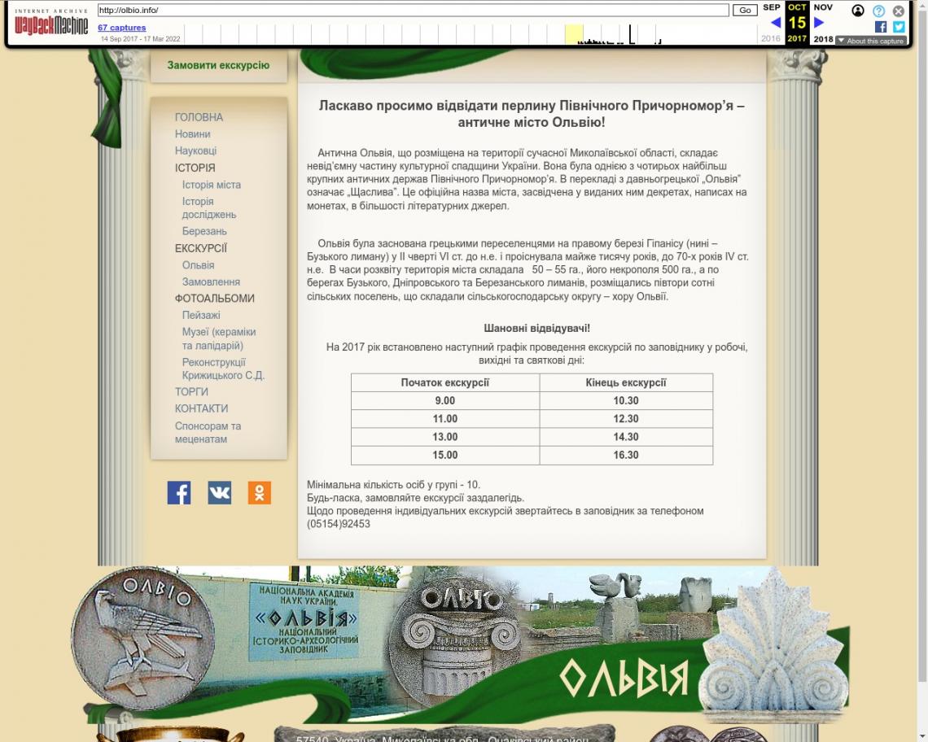Click the Wayback Machine logo

click(x=51, y=23)
